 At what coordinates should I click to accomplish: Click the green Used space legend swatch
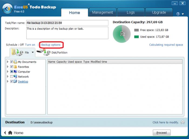tap(136, 37)
